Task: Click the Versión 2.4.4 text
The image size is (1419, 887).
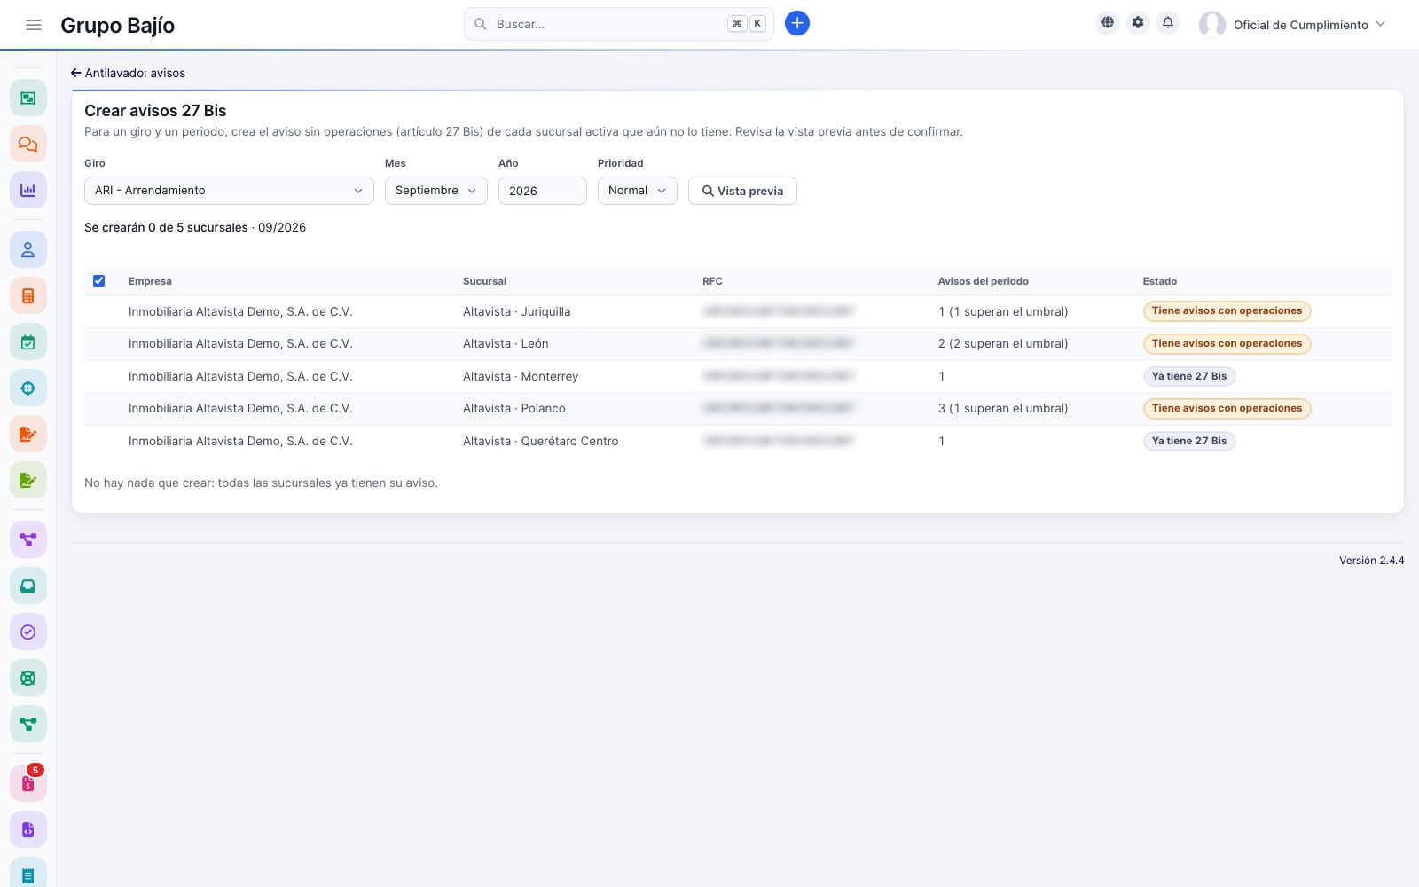Action: 1371,561
